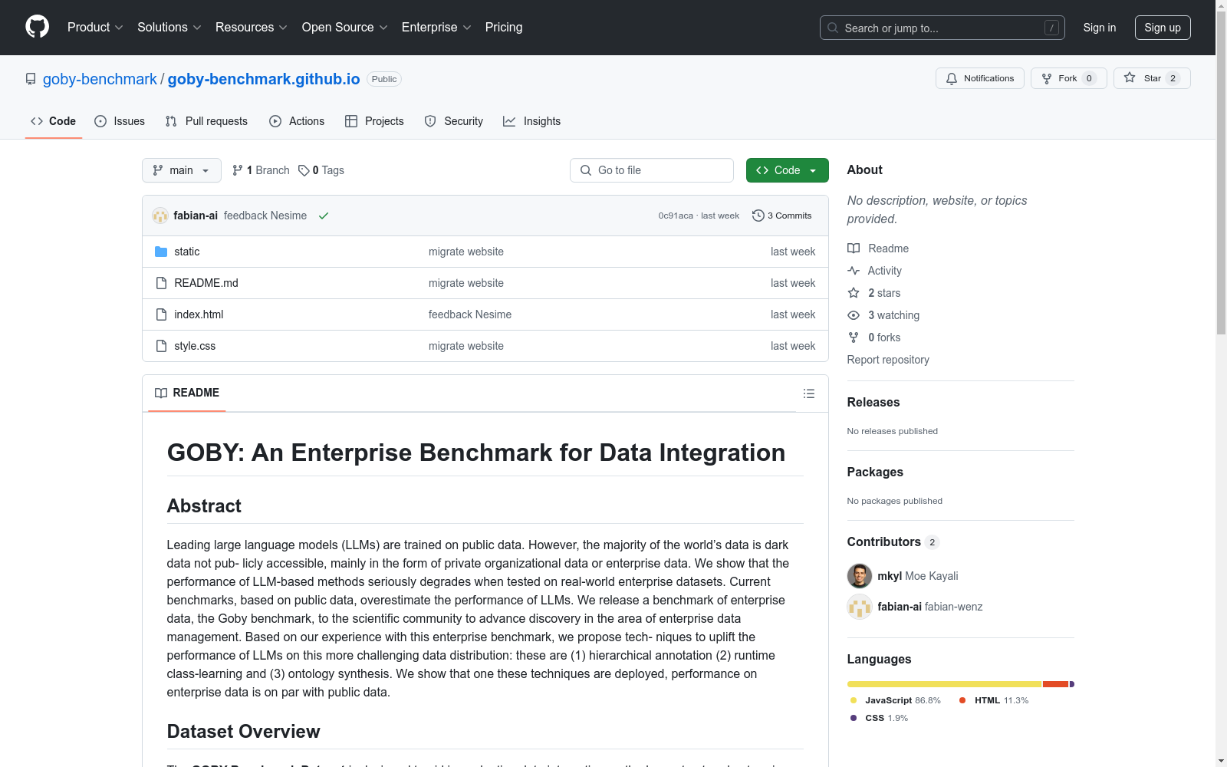The image size is (1227, 767).
Task: Open the Pull requests tab
Action: (206, 121)
